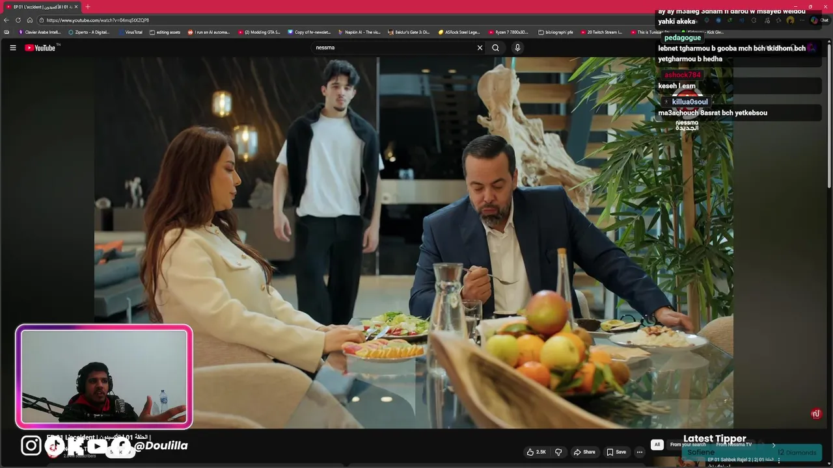Open editing assets bookmark folder
The height and width of the screenshot is (468, 833).
pyautogui.click(x=165, y=32)
